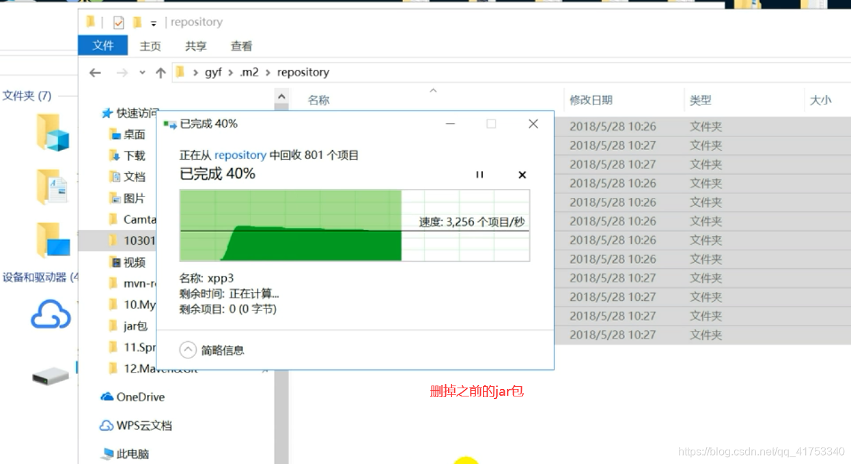The width and height of the screenshot is (851, 464).
Task: Open 下载 in the navigation pane
Action: coord(128,156)
